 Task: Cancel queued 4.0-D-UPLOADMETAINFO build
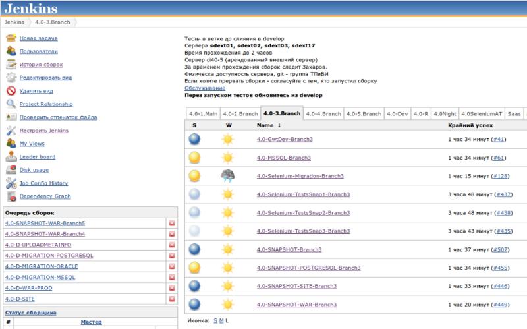172,245
